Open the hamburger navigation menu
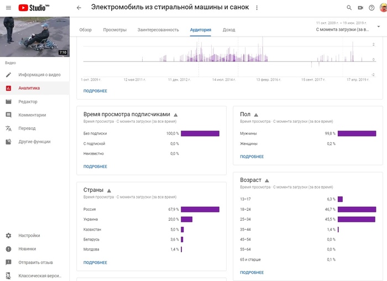 [x=8, y=8]
